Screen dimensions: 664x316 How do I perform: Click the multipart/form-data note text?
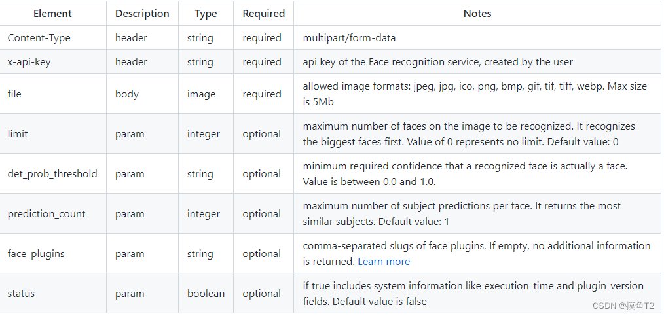(x=349, y=38)
